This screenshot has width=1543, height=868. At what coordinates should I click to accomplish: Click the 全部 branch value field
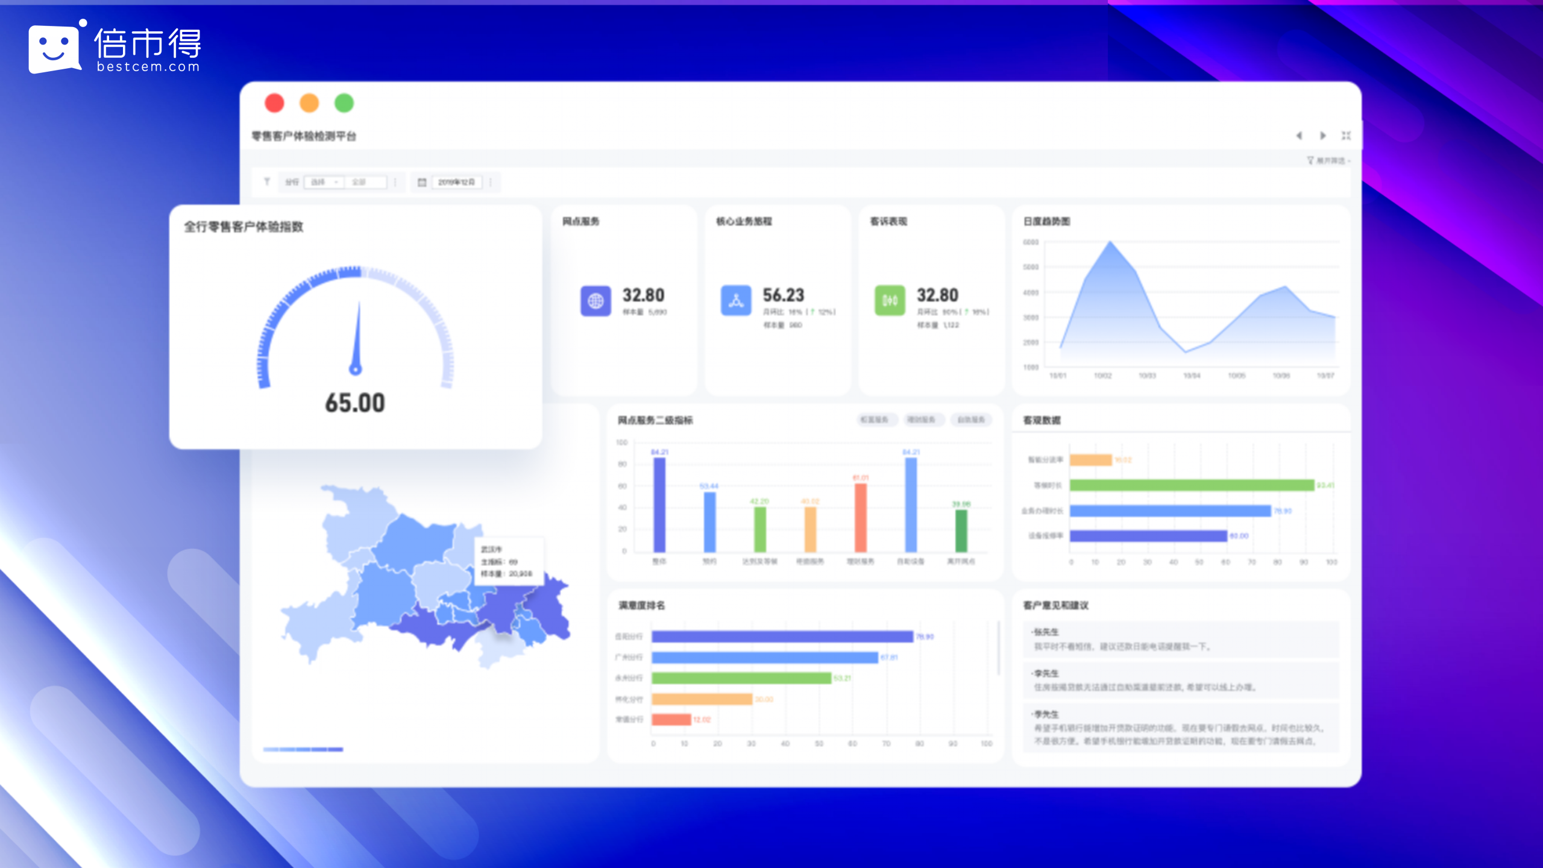coord(366,182)
